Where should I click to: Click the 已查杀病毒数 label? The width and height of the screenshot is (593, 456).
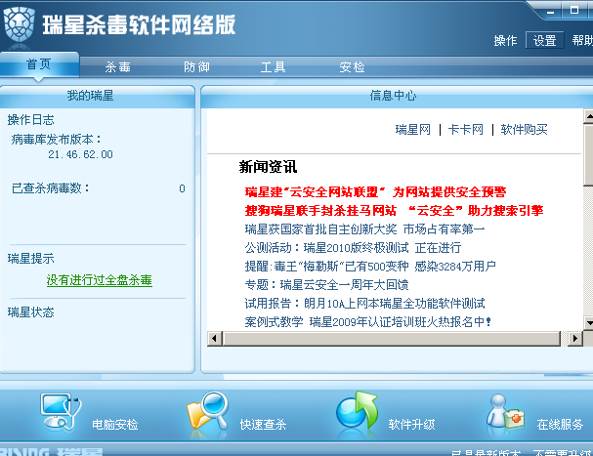51,187
